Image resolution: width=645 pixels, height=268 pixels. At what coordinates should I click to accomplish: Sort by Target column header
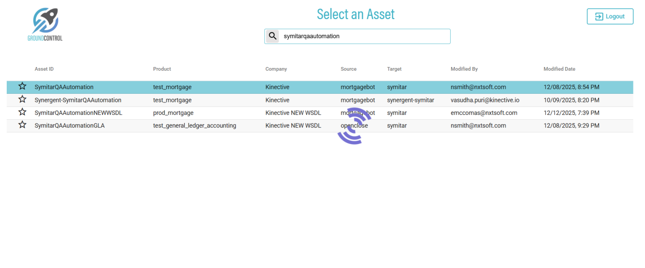pos(394,69)
